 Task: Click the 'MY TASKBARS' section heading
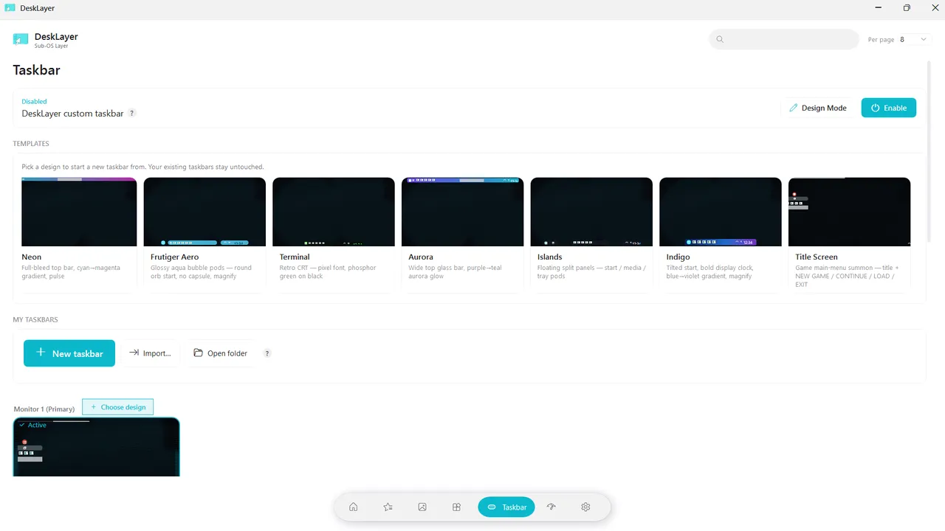35,319
